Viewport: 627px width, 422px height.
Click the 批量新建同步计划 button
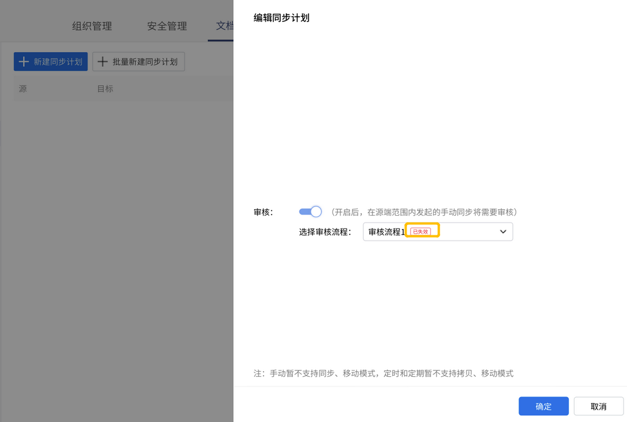[139, 61]
